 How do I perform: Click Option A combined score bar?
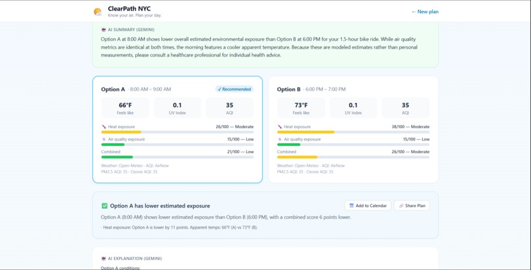pyautogui.click(x=177, y=157)
